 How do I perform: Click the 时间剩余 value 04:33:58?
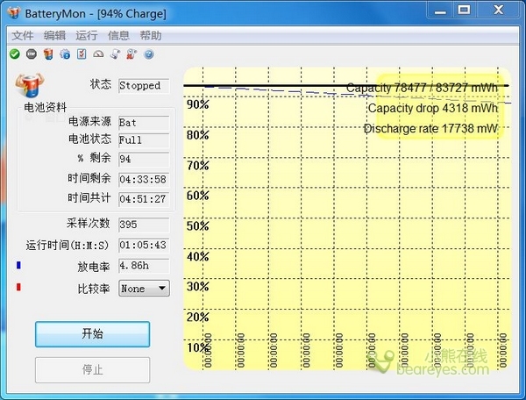144,180
